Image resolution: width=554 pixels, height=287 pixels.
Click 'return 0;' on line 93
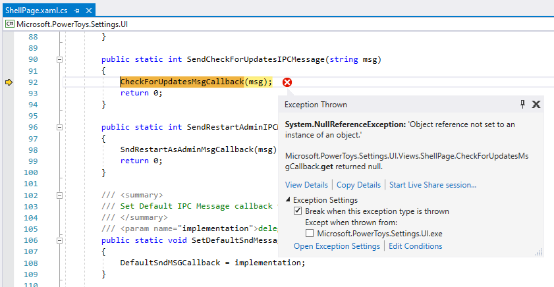142,93
